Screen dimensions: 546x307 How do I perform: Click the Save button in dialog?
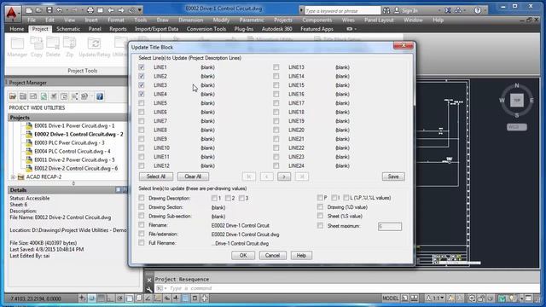(x=393, y=177)
